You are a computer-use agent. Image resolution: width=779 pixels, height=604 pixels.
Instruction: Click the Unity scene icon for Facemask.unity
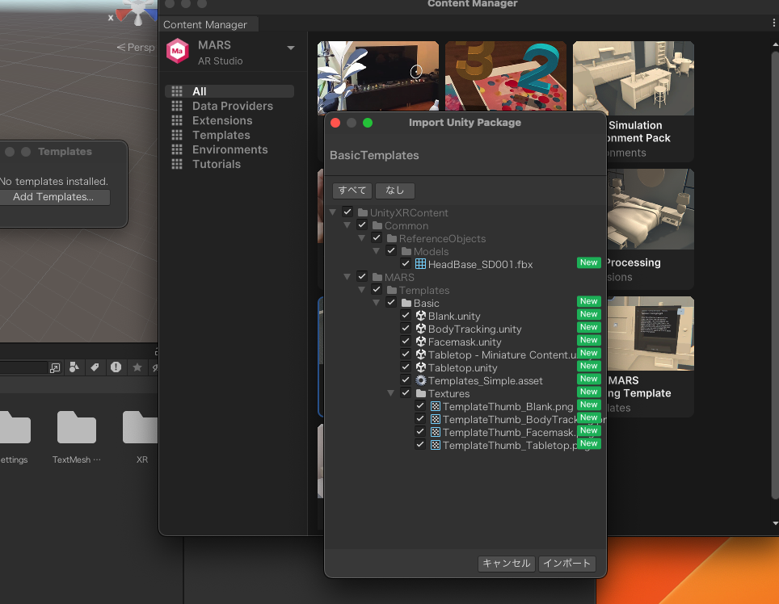420,342
